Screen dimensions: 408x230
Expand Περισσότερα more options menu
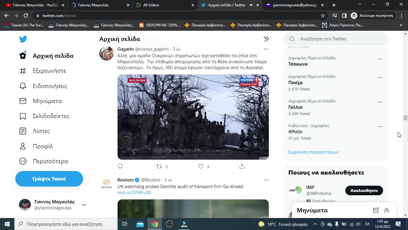tap(43, 161)
